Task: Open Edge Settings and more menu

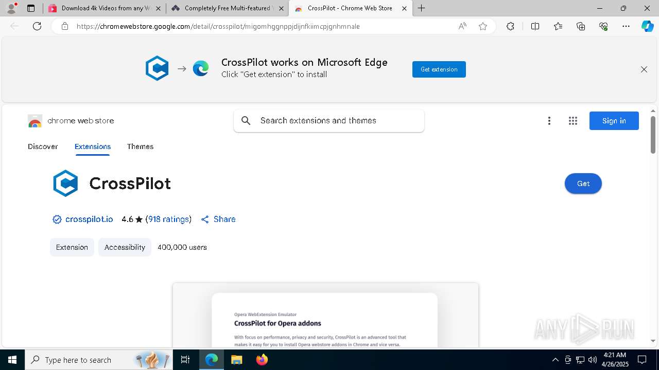Action: [x=626, y=26]
